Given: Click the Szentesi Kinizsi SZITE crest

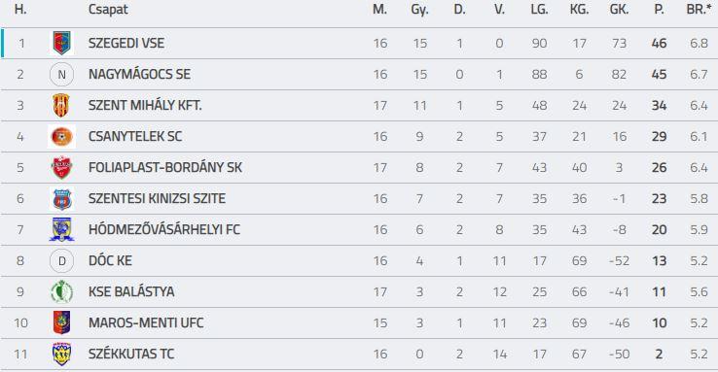Looking at the screenshot, I should coord(62,199).
